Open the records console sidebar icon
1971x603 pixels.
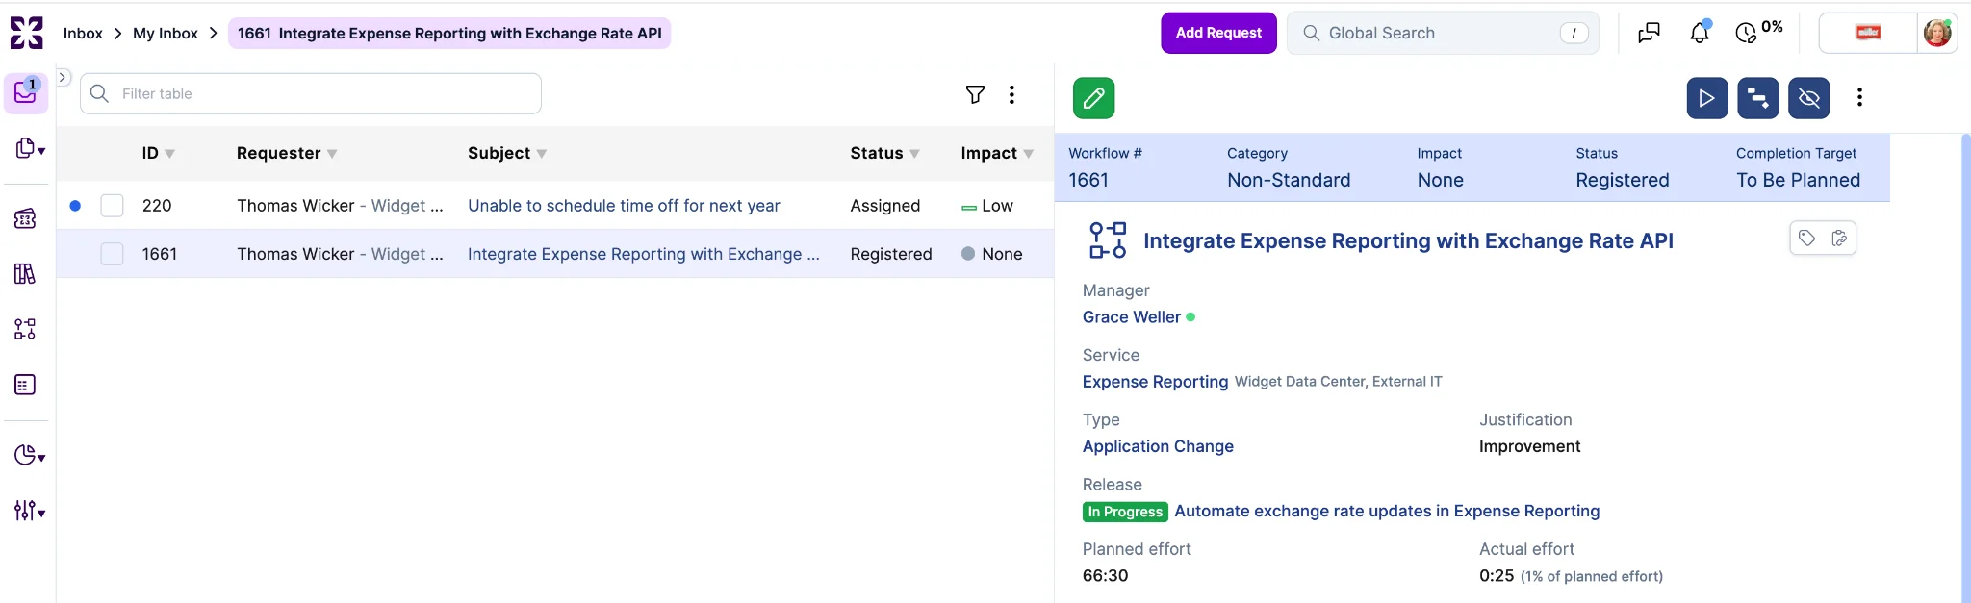click(x=30, y=149)
